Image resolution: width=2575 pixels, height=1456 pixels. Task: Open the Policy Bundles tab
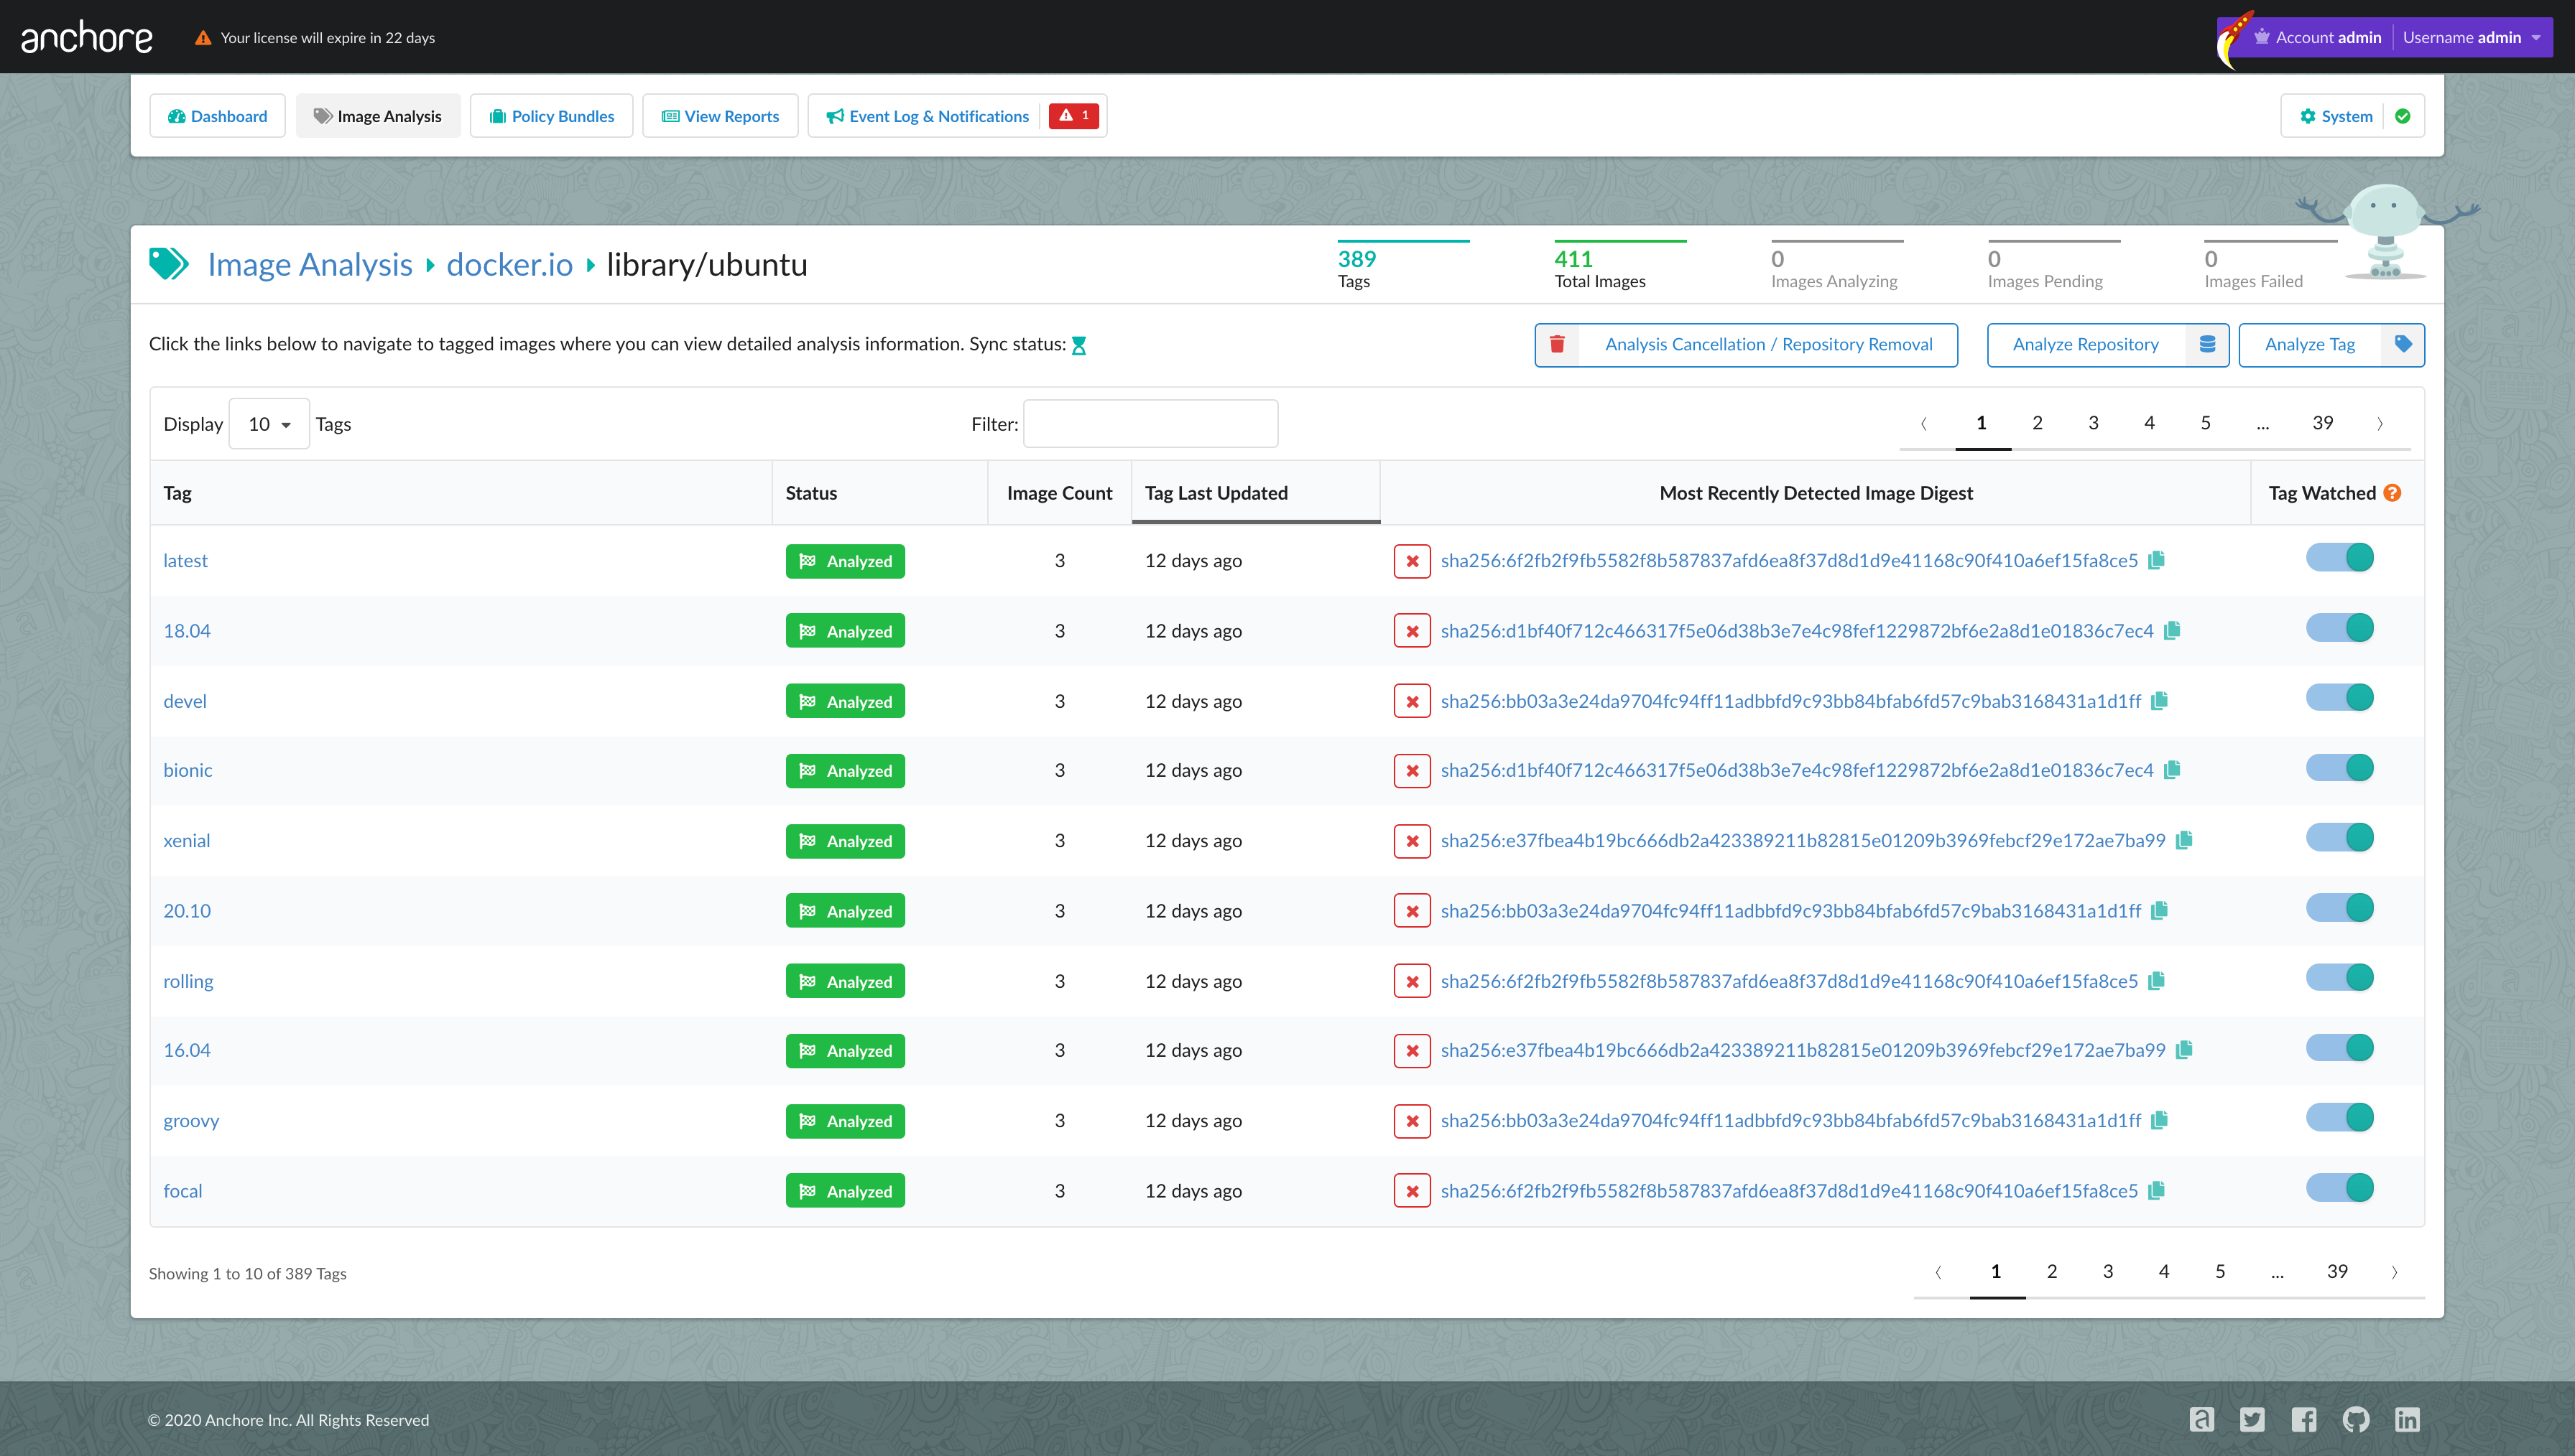click(x=551, y=116)
